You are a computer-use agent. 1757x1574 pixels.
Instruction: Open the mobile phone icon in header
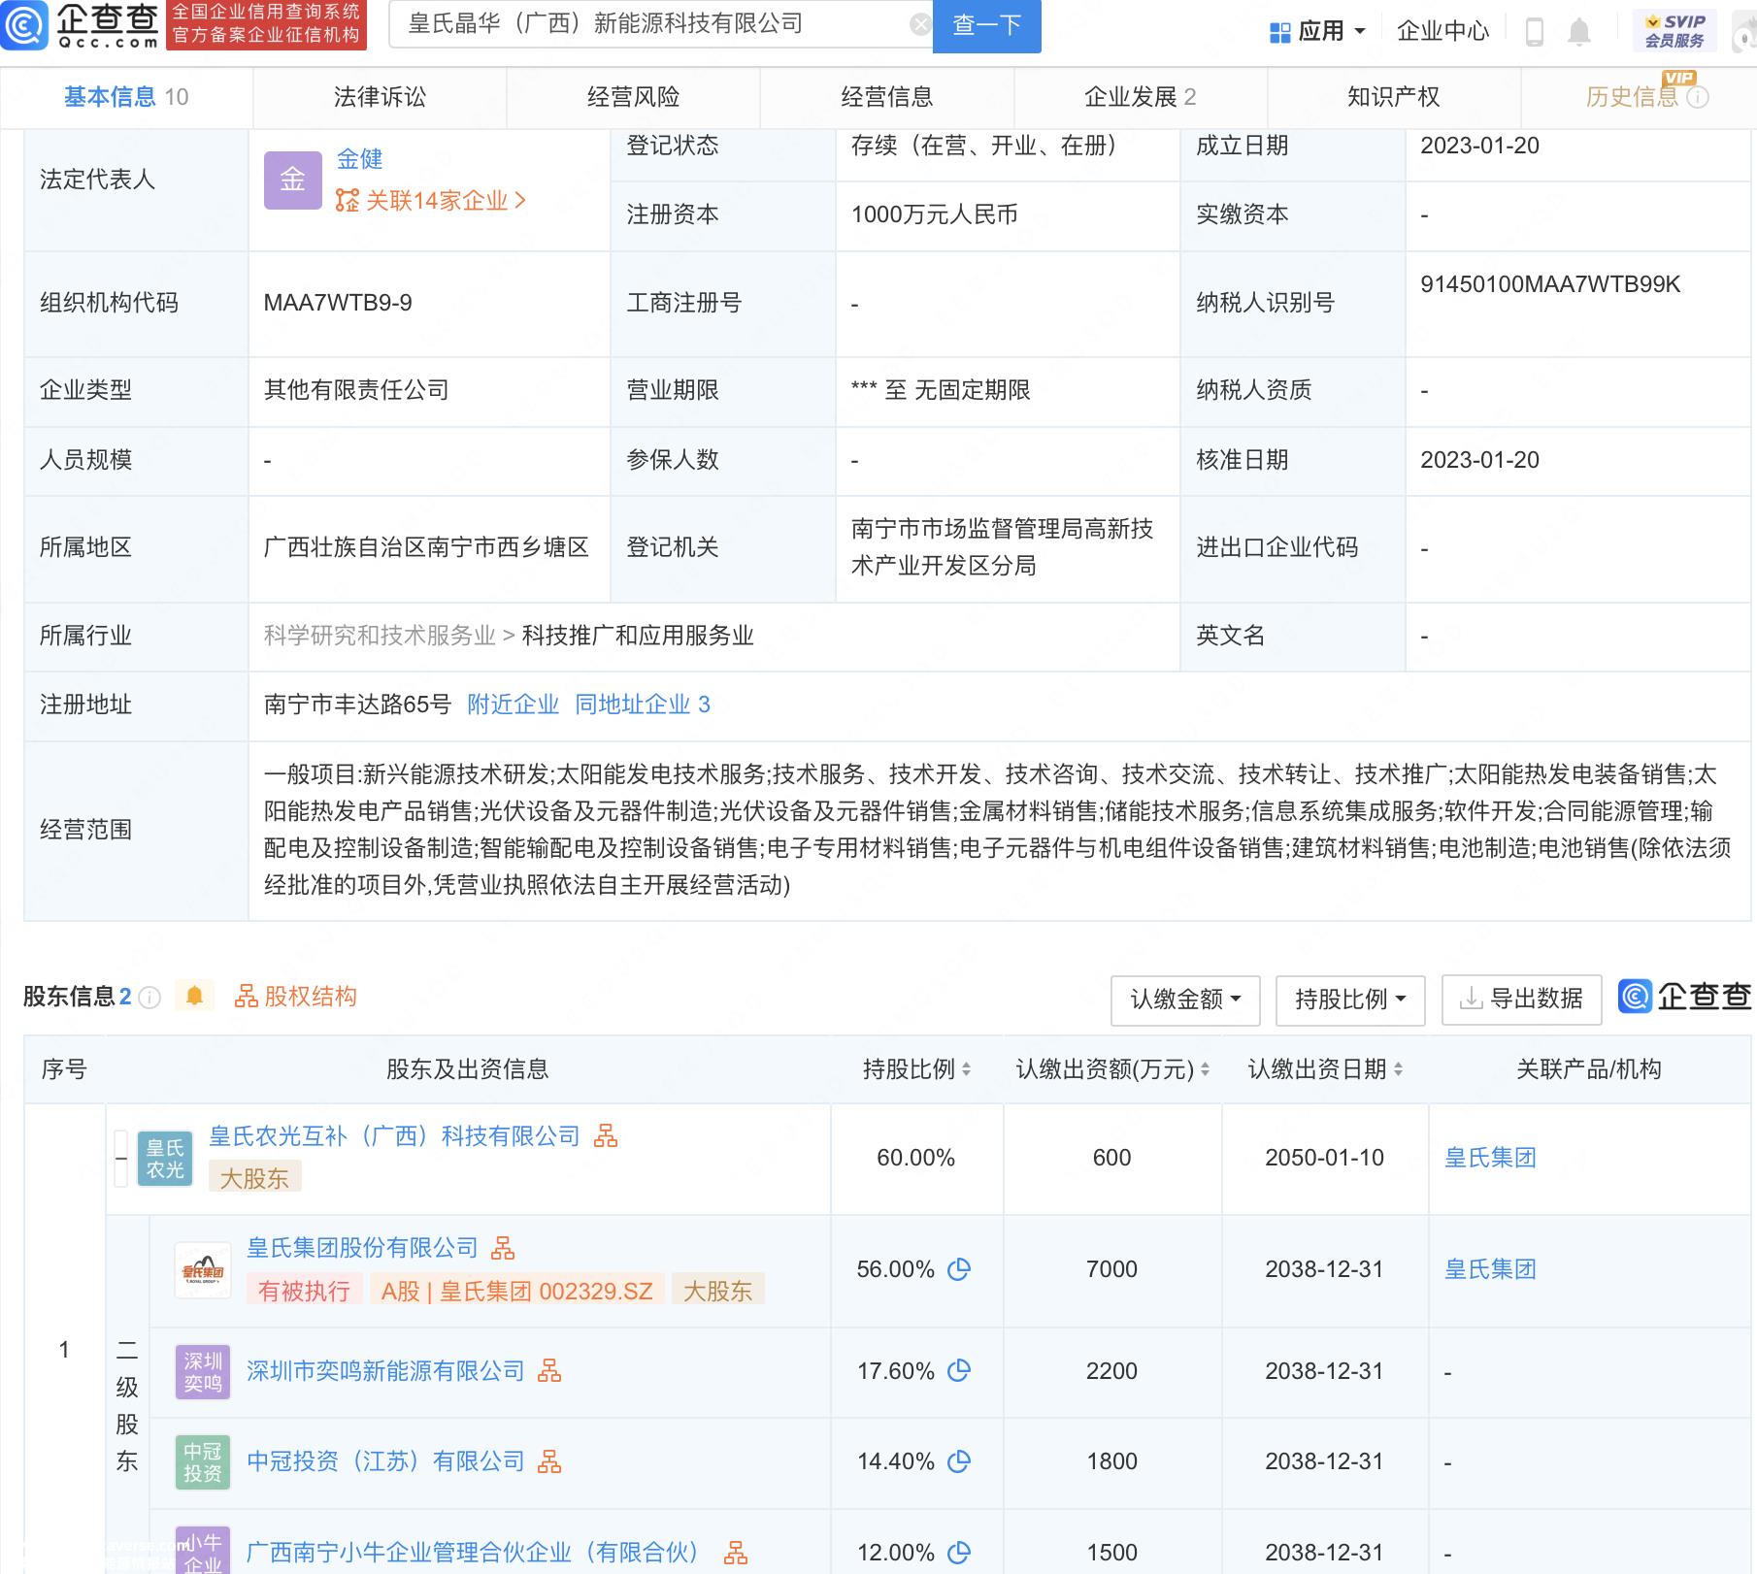click(1534, 32)
